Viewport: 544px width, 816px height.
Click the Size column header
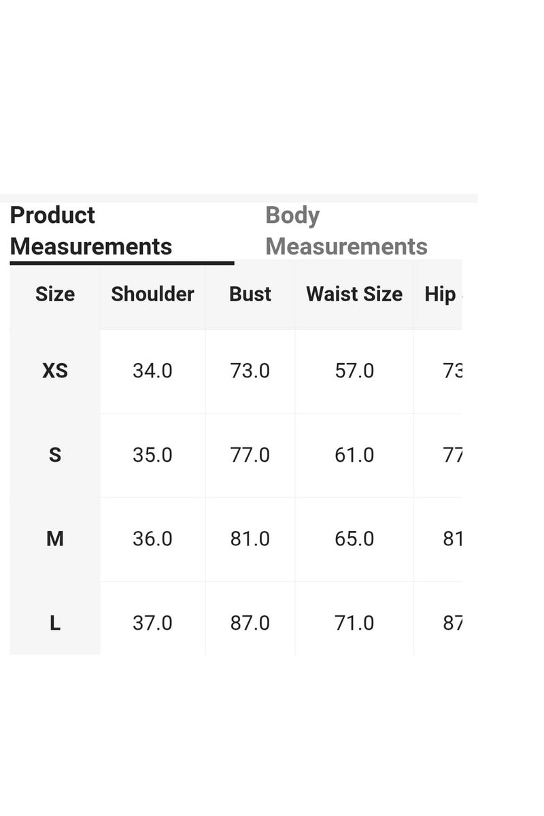(55, 294)
